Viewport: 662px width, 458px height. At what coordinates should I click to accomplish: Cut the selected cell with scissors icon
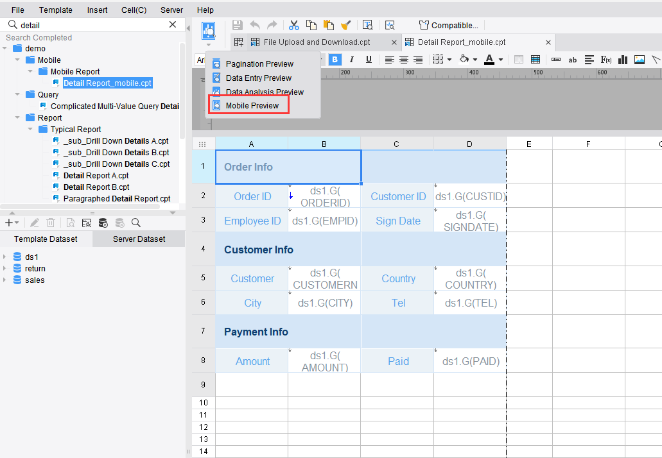click(x=294, y=25)
